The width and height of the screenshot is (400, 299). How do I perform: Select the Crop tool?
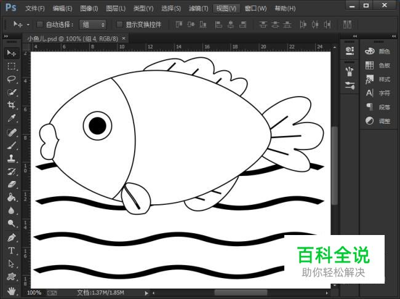coord(11,105)
